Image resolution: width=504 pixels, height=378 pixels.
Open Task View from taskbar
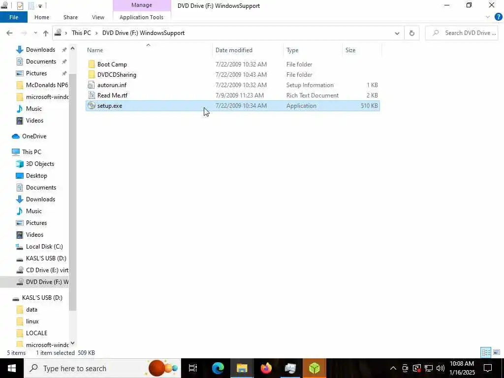tap(192, 368)
